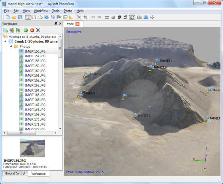Toggle Textured view mode
223x184 pixels.
pyautogui.click(x=132, y=17)
